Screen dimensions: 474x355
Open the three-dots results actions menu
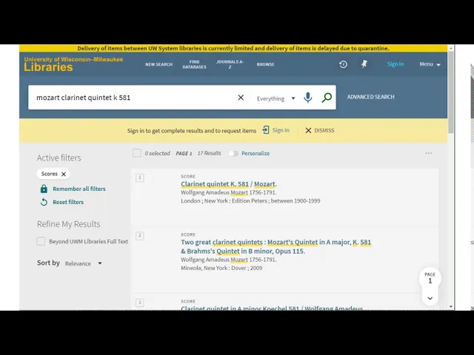coord(428,153)
